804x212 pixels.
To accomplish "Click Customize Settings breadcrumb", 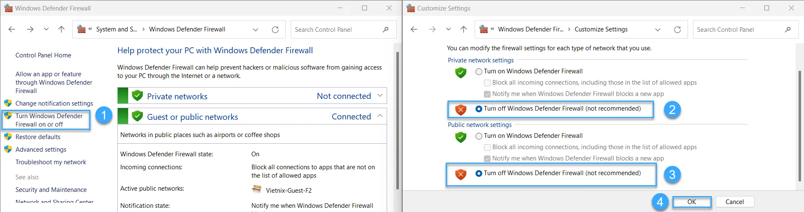I will (601, 29).
